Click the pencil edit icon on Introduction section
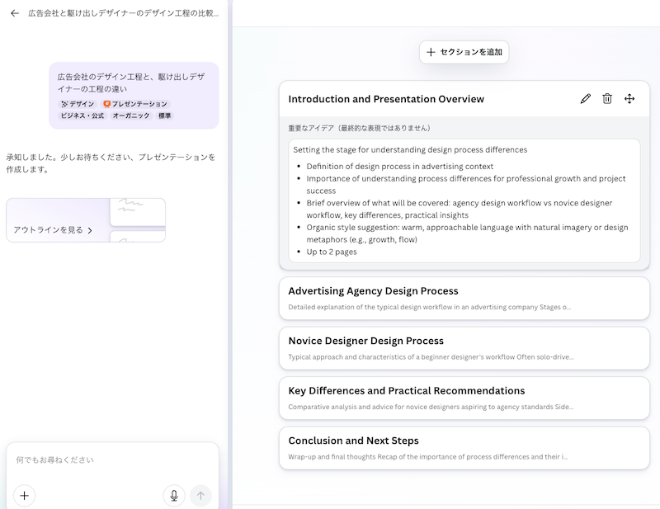660x509 pixels. tap(586, 99)
